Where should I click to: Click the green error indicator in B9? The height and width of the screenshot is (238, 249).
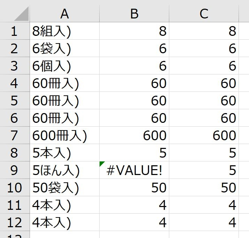[102, 164]
